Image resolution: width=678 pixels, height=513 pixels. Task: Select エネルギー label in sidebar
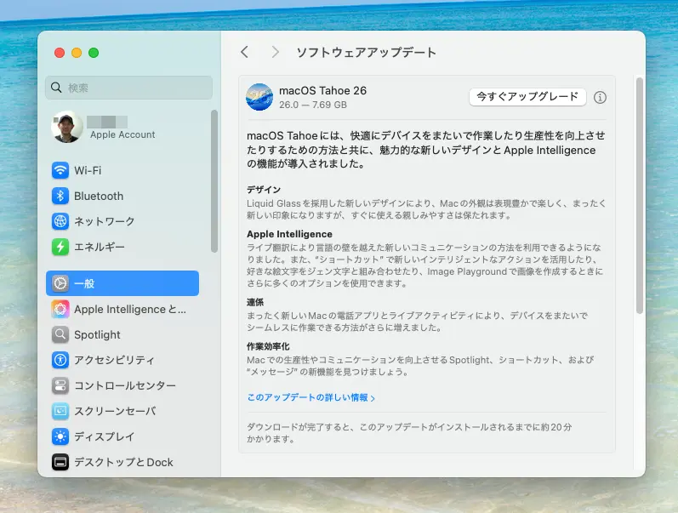coord(100,247)
